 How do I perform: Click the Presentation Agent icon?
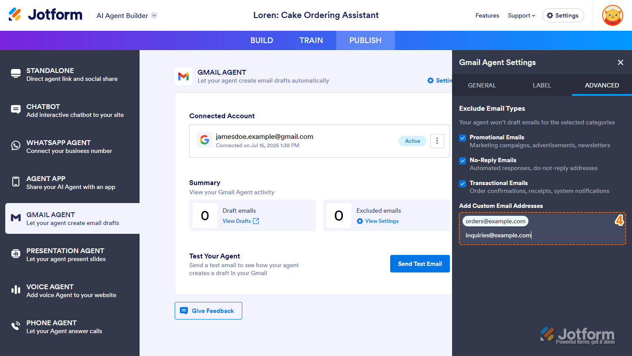coord(16,254)
